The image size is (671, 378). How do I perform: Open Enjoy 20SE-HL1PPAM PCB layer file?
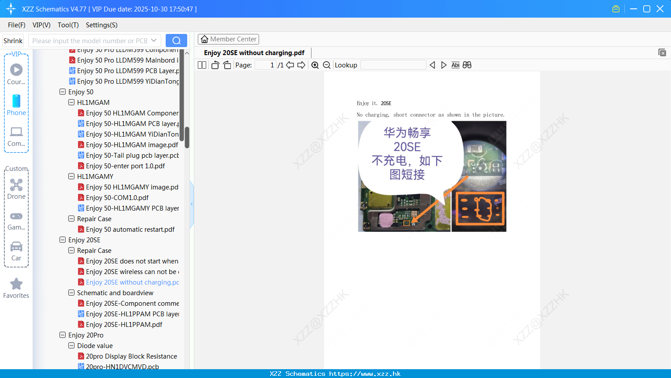click(128, 314)
